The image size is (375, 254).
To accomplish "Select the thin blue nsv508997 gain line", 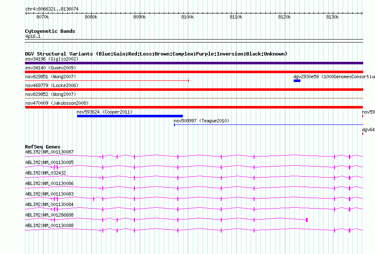I will pyautogui.click(x=268, y=124).
